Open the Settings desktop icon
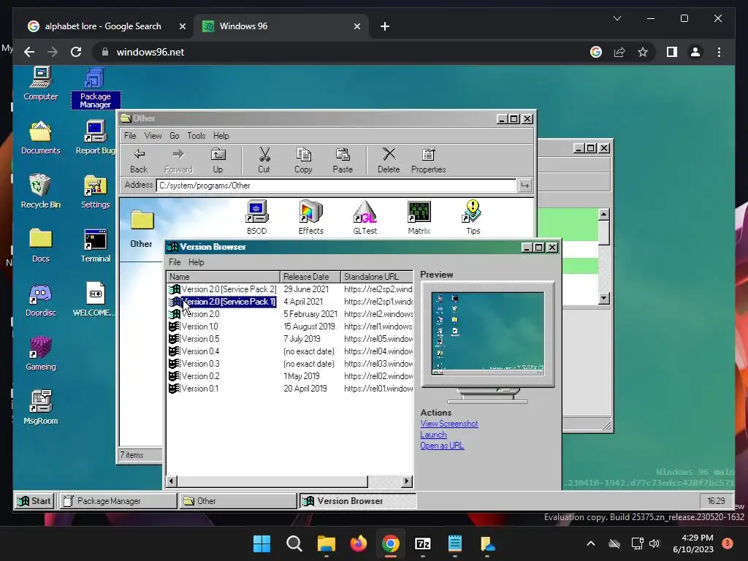Viewport: 748px width, 561px height. point(96,192)
